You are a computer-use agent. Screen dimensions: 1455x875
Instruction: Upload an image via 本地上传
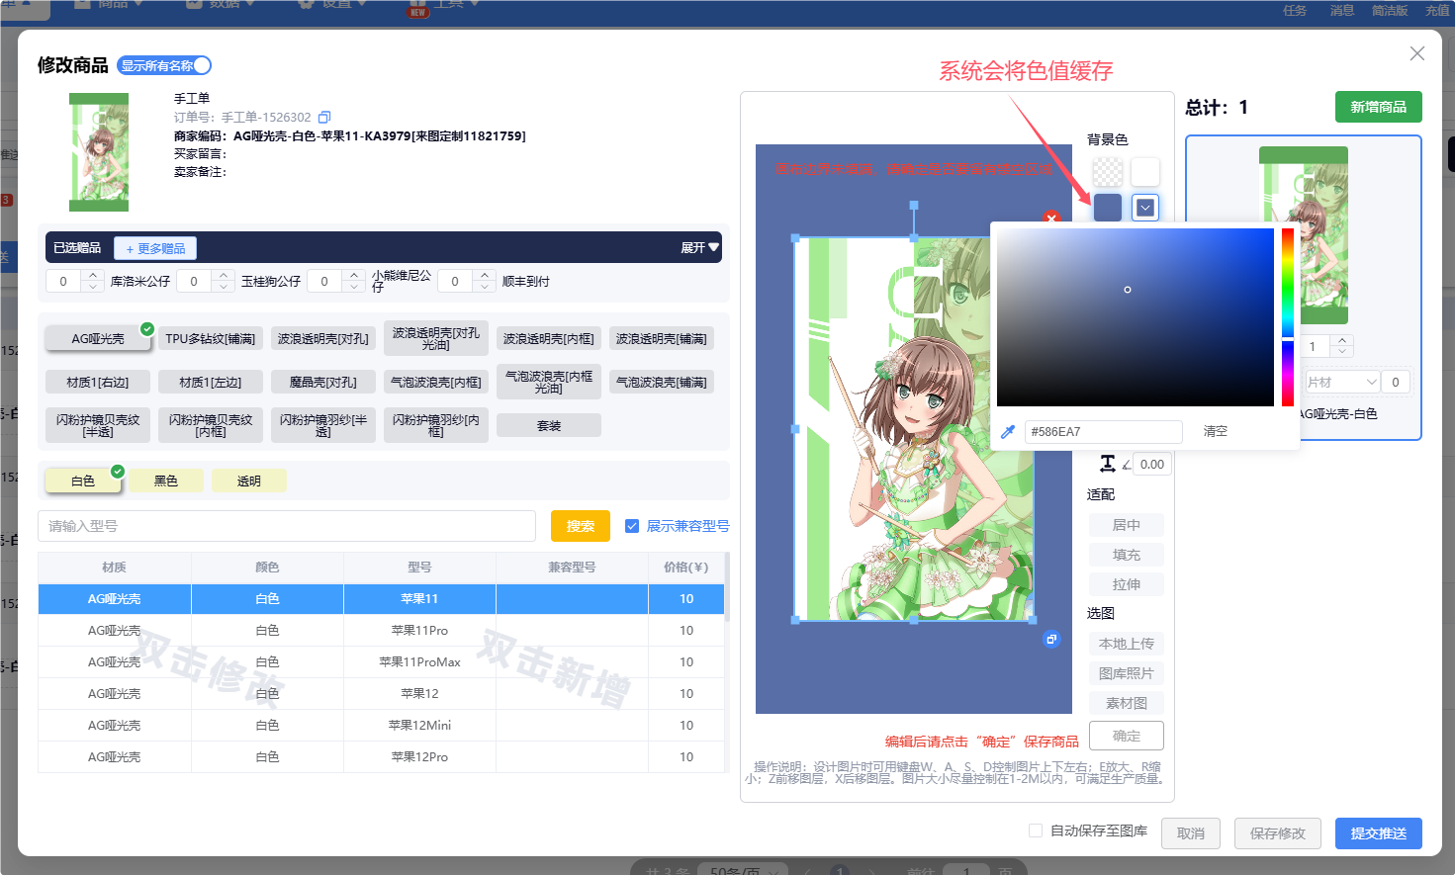(1127, 644)
